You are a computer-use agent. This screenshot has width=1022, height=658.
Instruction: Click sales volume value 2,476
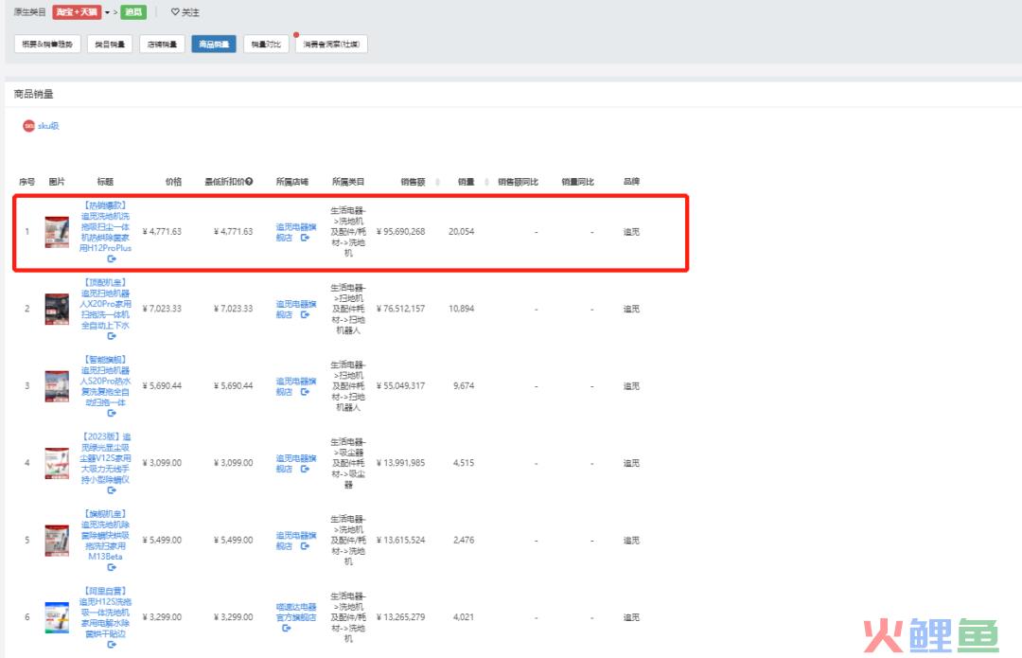pyautogui.click(x=464, y=540)
